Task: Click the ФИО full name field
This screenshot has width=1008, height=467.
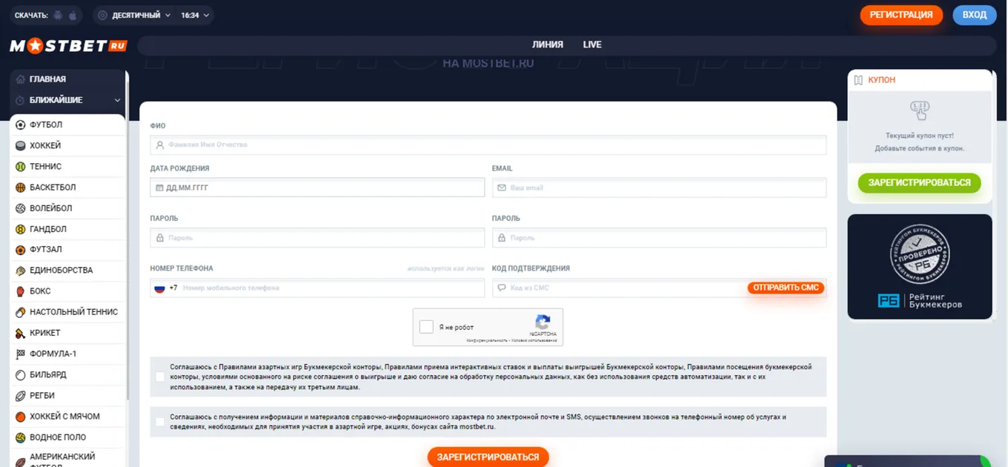Action: tap(488, 145)
